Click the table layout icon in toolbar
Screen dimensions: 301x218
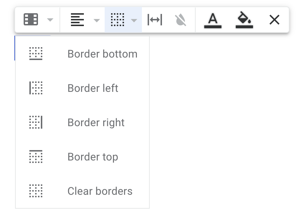31,19
